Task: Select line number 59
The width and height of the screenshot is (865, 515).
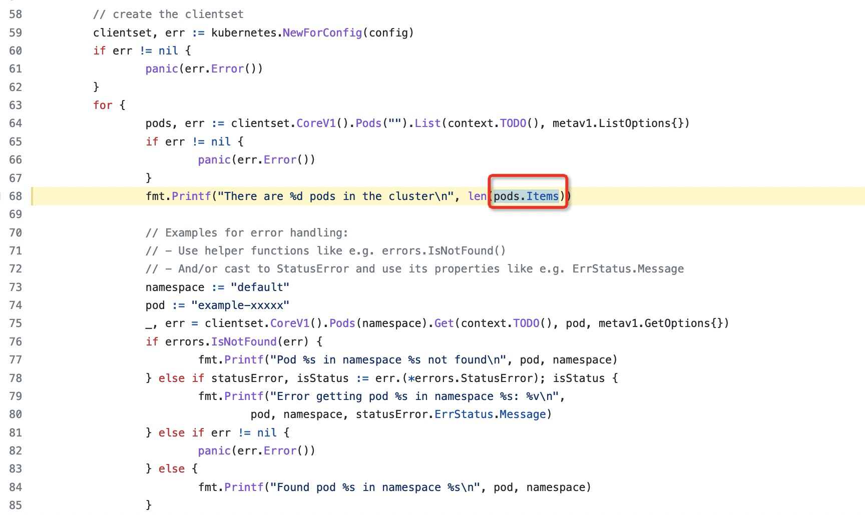Action: [16, 32]
